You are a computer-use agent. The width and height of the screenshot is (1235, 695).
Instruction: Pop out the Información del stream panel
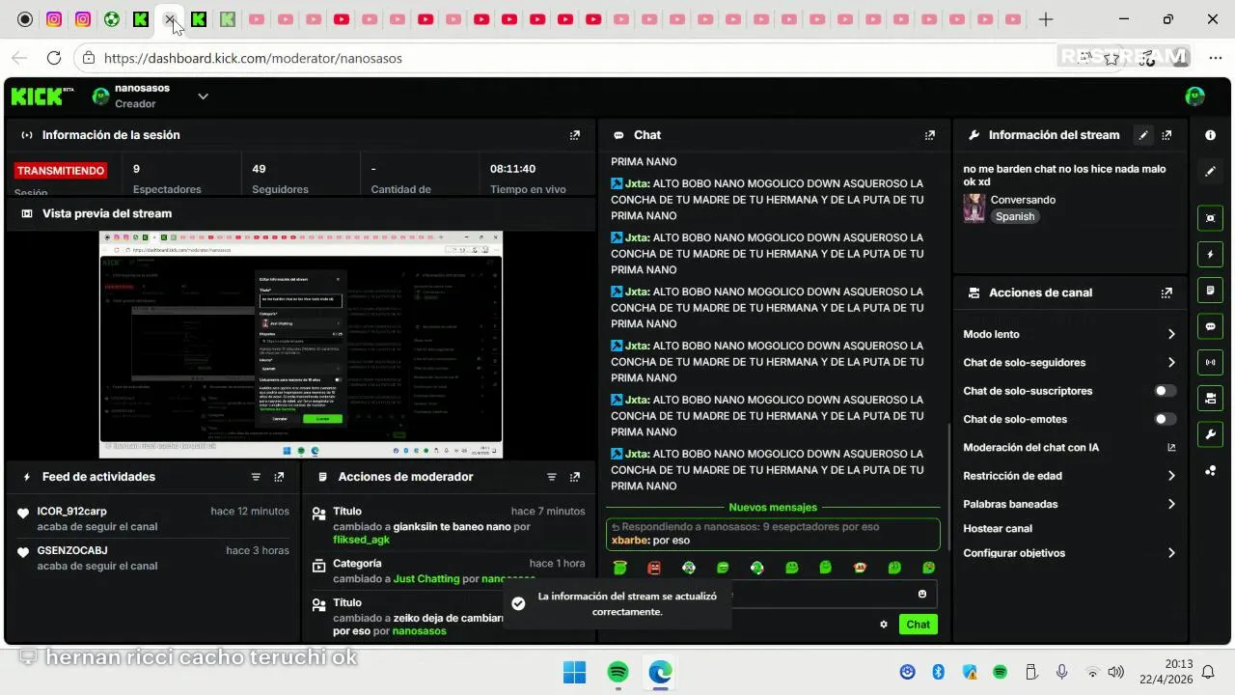click(1166, 135)
